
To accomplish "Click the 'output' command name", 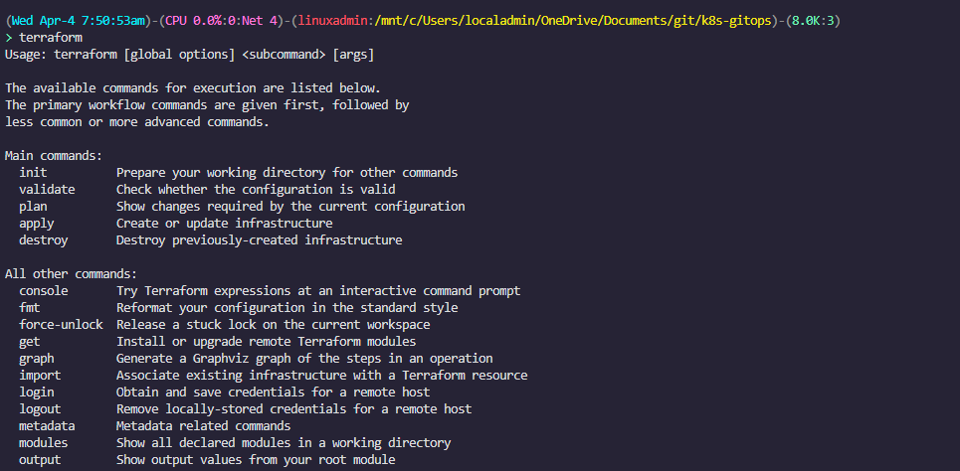I will coord(40,459).
